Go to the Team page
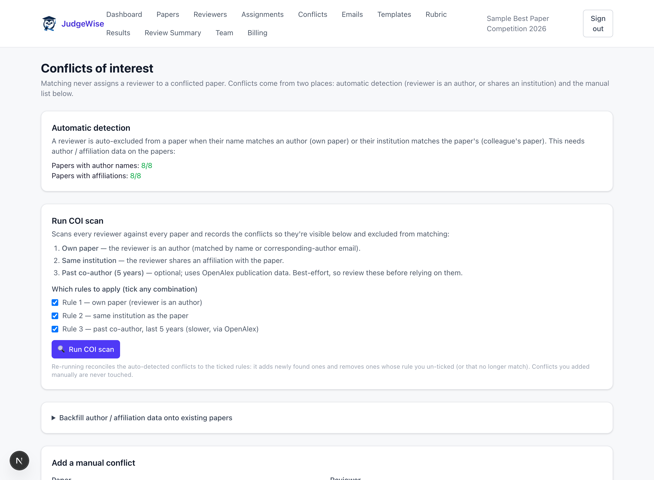The height and width of the screenshot is (480, 654). click(x=224, y=33)
